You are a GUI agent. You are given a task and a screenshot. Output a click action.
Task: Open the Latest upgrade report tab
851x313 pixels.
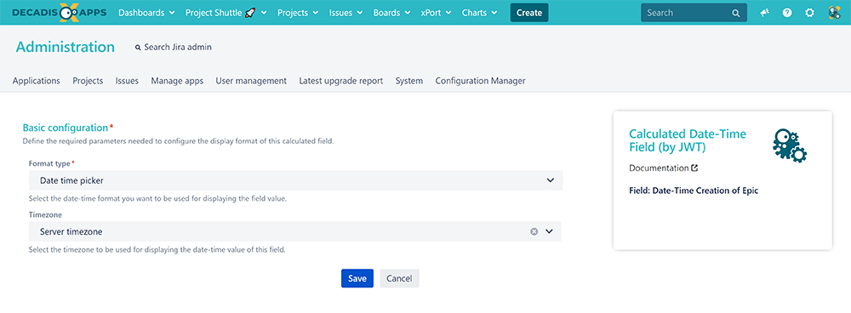point(341,81)
